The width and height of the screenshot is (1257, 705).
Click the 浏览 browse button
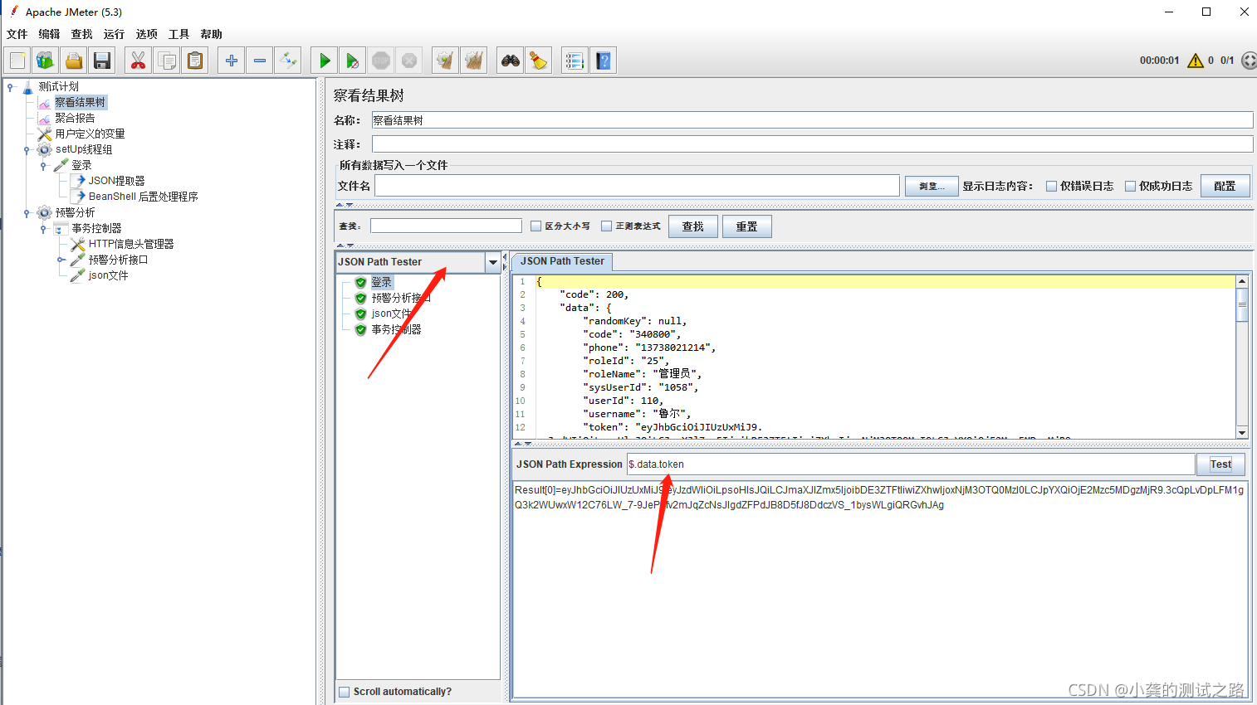(x=932, y=186)
